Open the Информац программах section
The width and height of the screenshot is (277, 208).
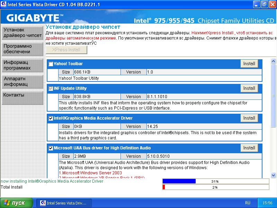(23, 65)
